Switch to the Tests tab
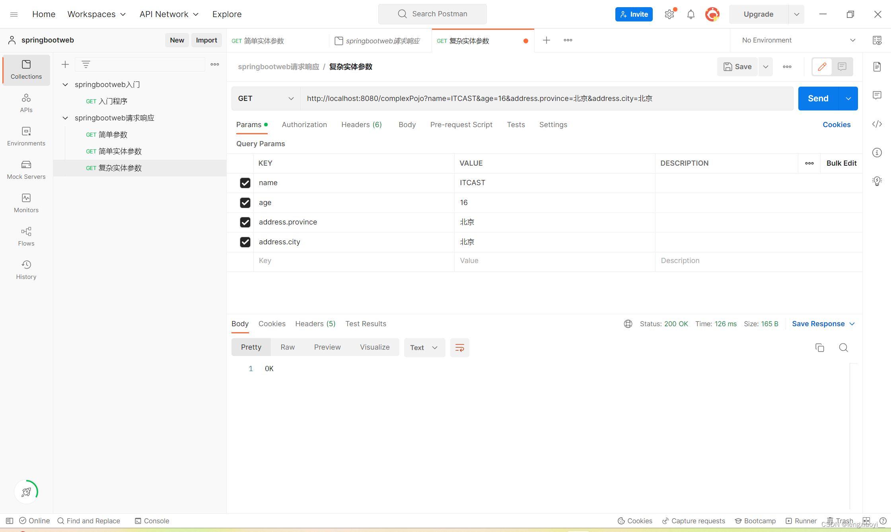Screen dimensions: 891x532 coord(516,125)
